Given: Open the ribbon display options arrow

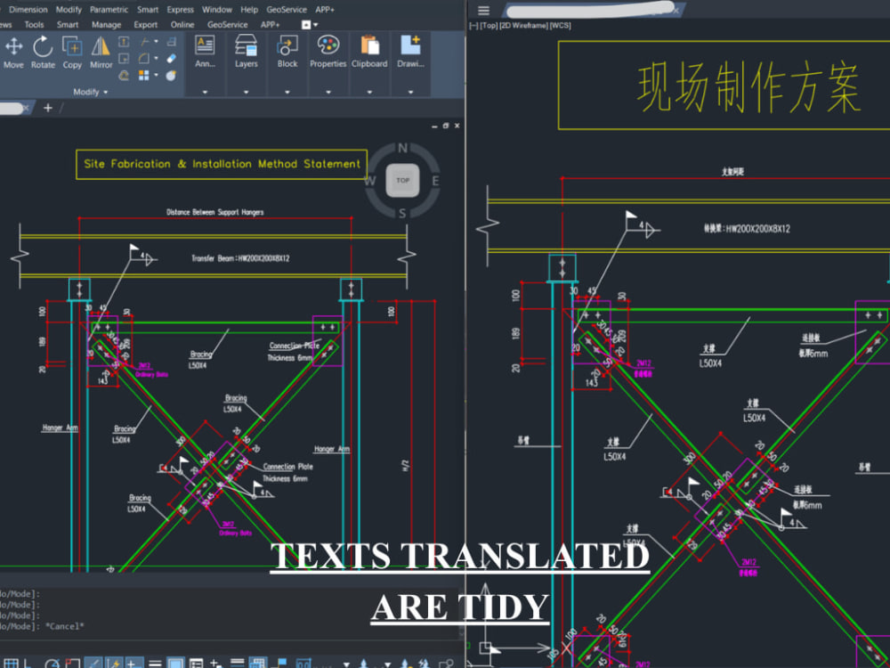Looking at the screenshot, I should coord(316,24).
